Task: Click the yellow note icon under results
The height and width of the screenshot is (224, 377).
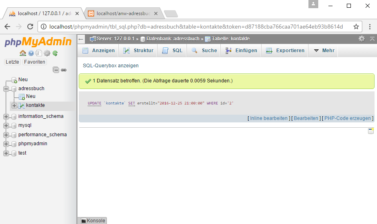Action: point(371,131)
